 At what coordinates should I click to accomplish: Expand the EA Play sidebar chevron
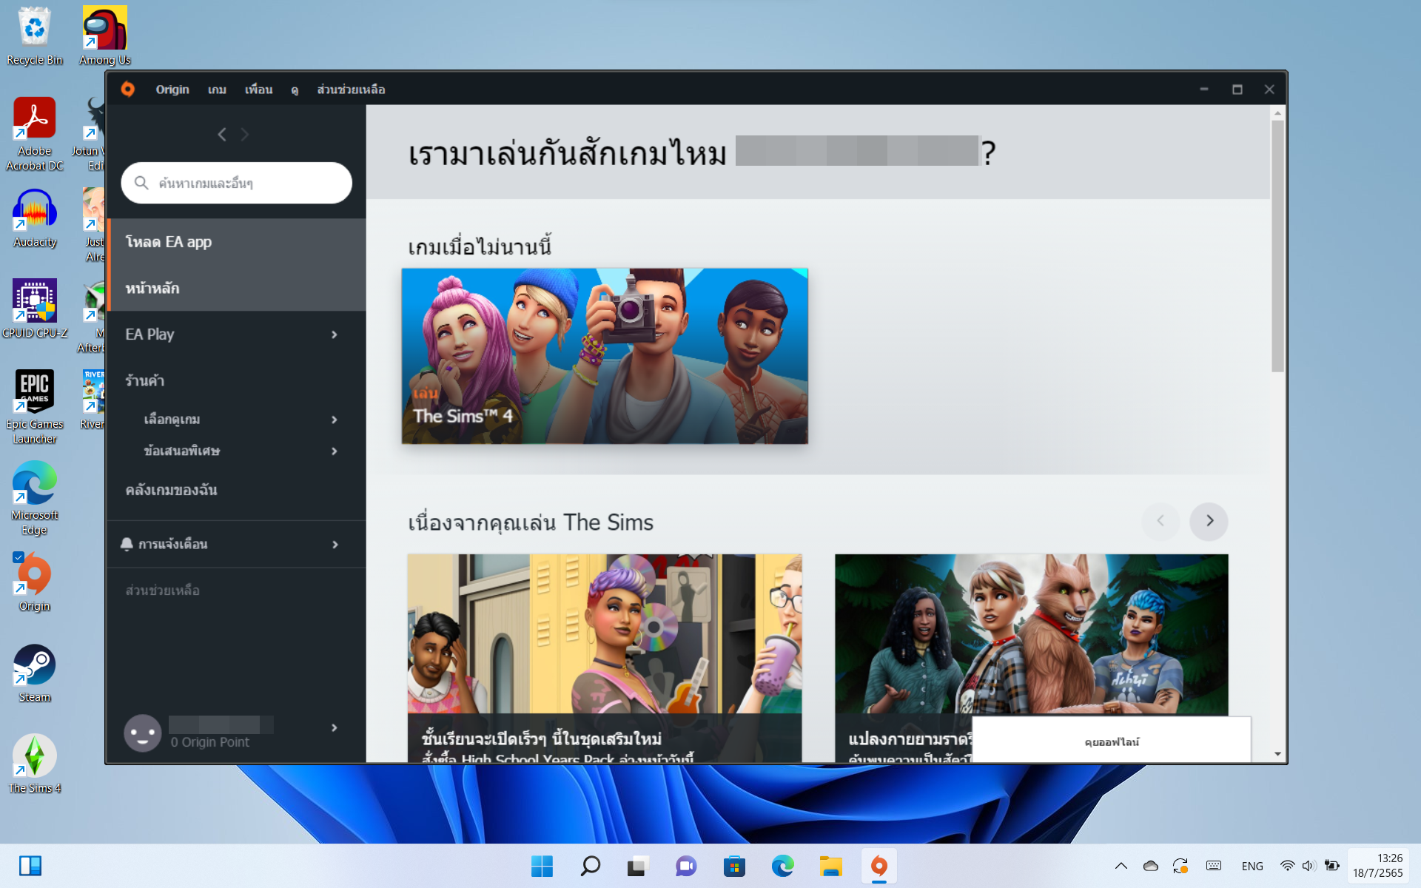(x=335, y=334)
